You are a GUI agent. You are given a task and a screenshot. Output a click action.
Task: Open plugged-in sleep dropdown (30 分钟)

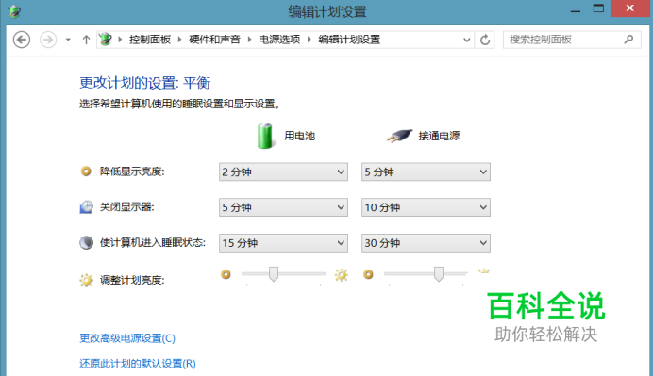426,243
